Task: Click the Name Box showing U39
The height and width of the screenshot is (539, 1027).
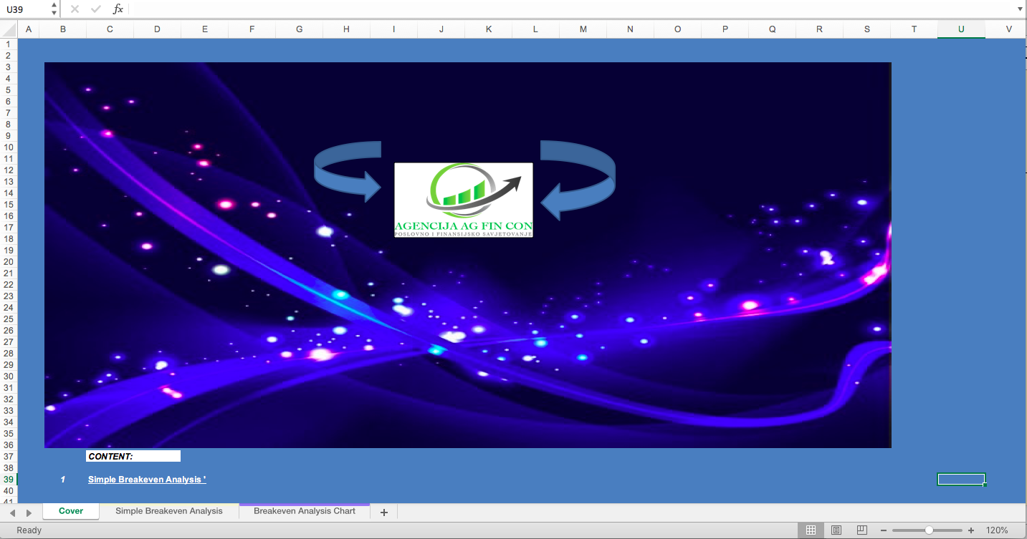Action: click(26, 9)
